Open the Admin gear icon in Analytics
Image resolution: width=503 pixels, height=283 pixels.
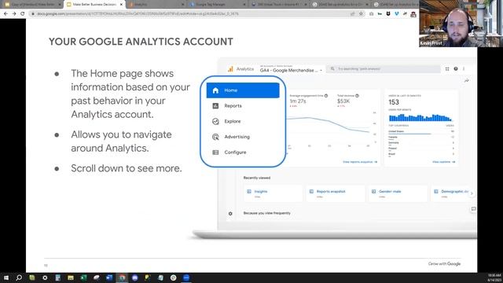pos(230,214)
